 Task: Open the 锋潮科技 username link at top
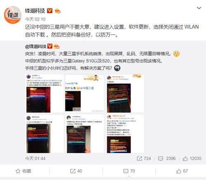pos(35,11)
